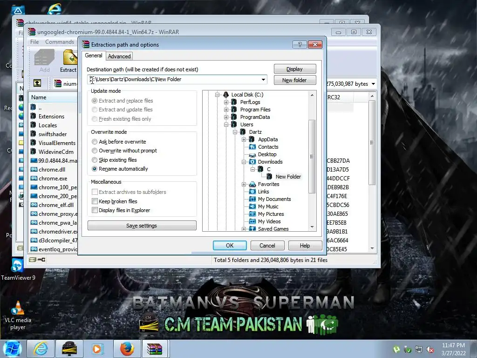
Task: Open Internet Explorer from the taskbar
Action: [x=41, y=349]
